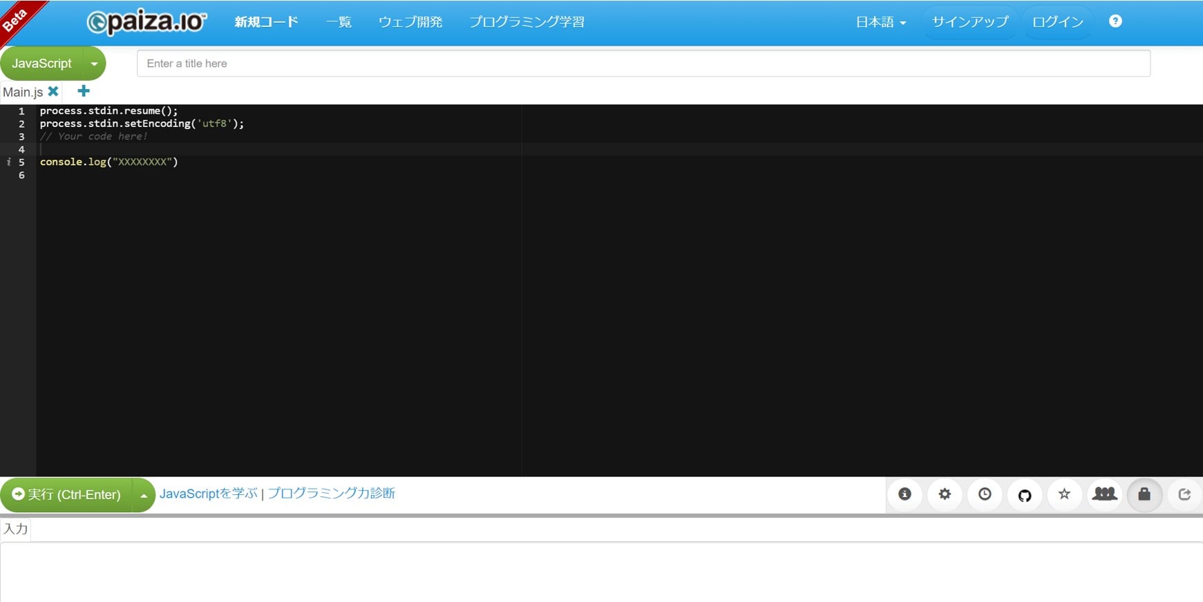
Task: Click the group collaboration people icon
Action: click(1104, 494)
